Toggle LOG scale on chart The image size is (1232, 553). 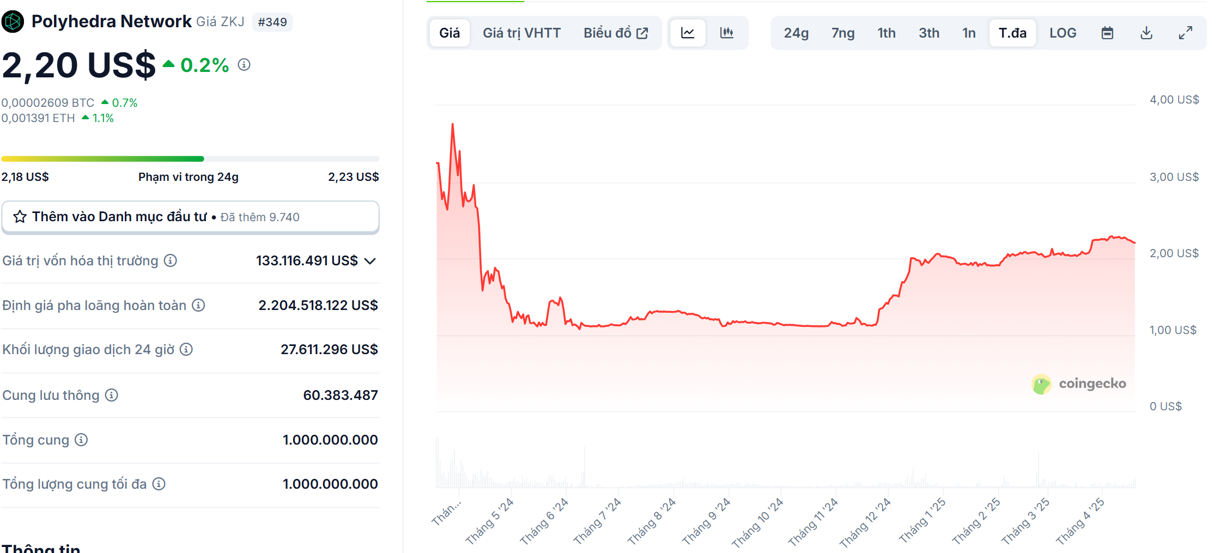1063,33
